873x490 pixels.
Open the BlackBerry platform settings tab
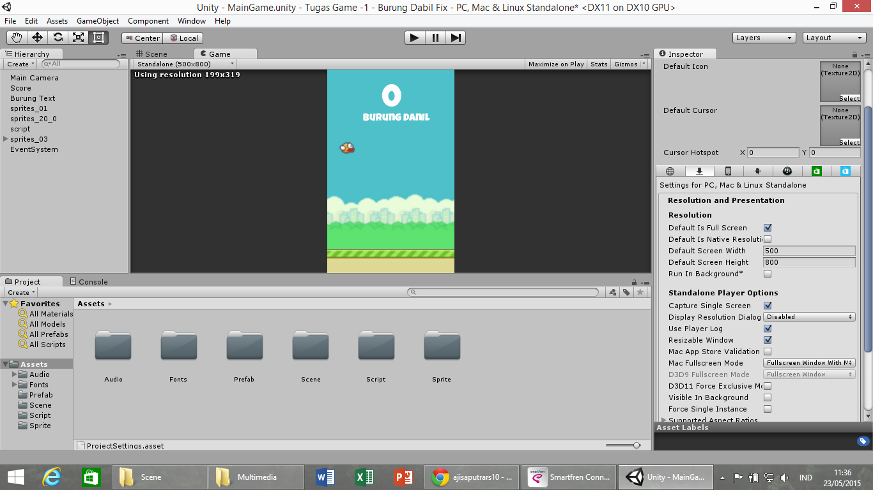tap(787, 171)
